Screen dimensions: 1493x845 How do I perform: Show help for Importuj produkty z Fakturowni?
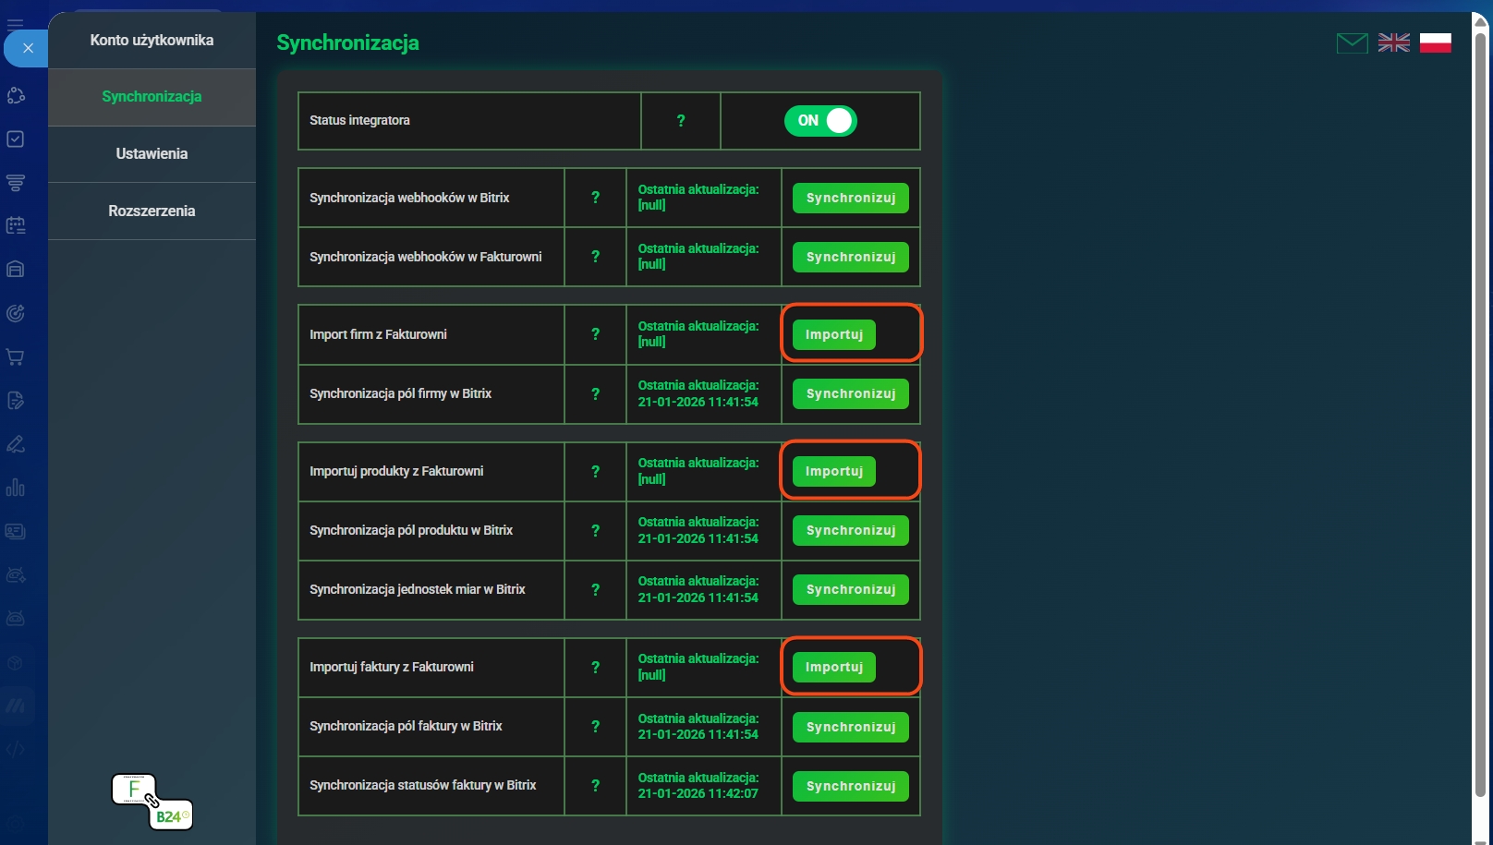click(596, 471)
